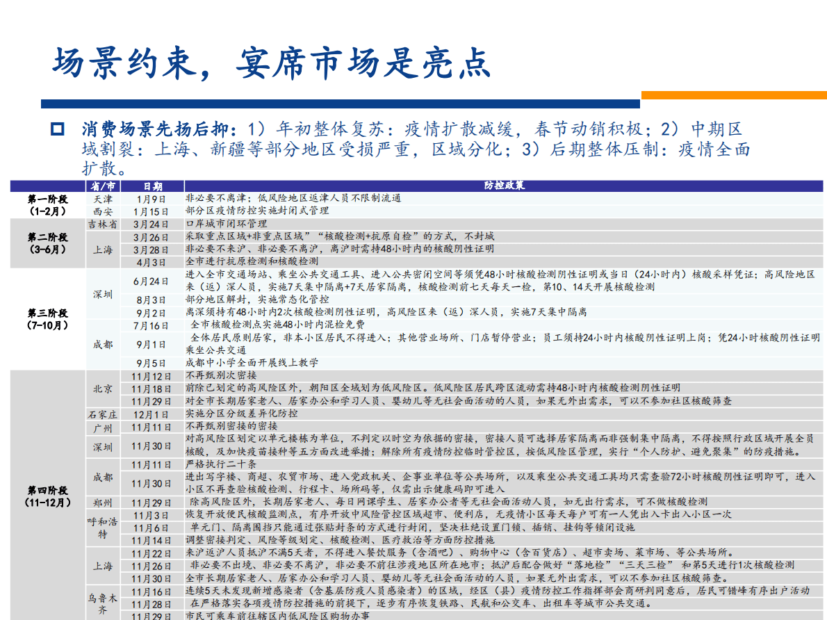Select the 第三阶段 (7-10月) stage cell

47,319
